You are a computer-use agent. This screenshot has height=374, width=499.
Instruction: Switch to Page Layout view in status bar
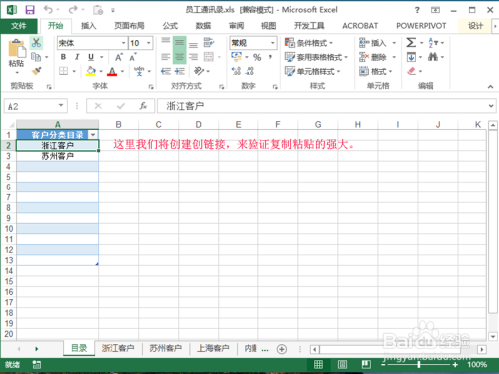(342, 365)
